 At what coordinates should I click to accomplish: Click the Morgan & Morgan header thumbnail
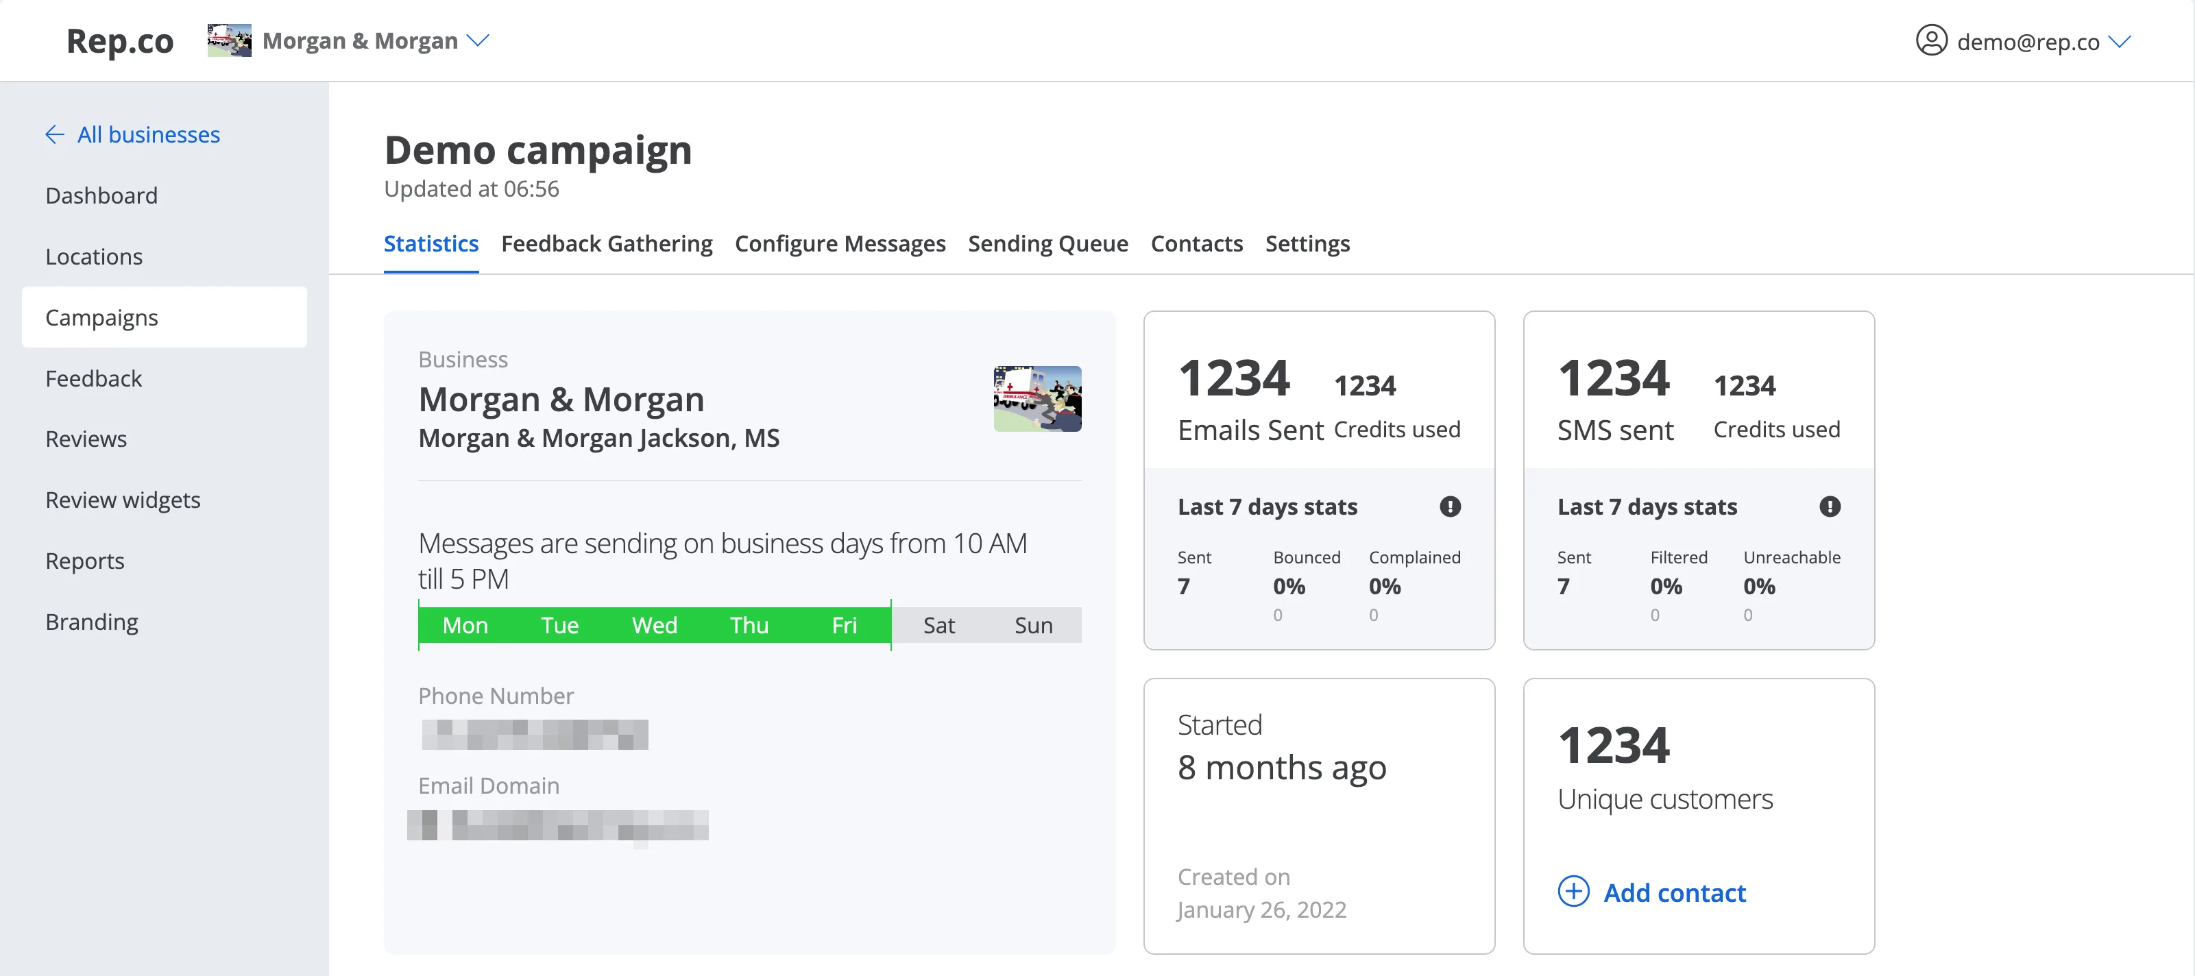pyautogui.click(x=229, y=41)
